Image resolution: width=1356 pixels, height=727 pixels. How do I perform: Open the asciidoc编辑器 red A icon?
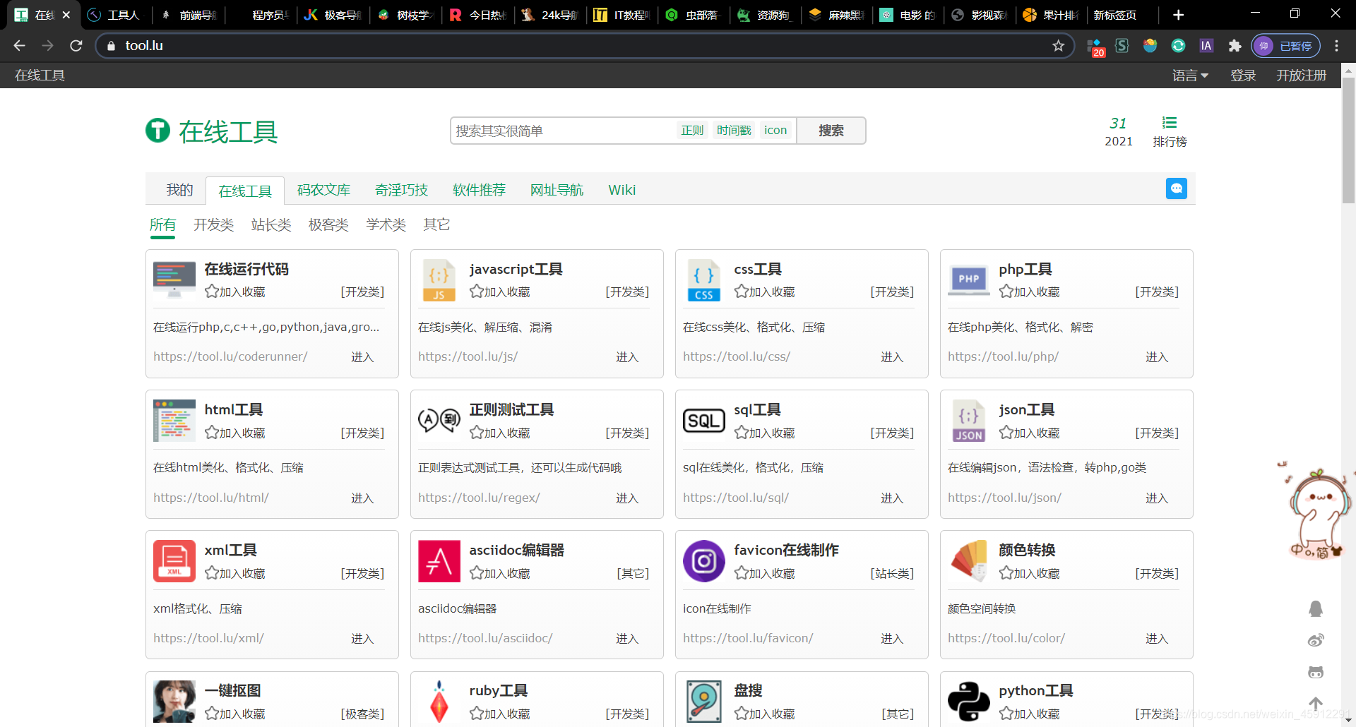point(439,561)
